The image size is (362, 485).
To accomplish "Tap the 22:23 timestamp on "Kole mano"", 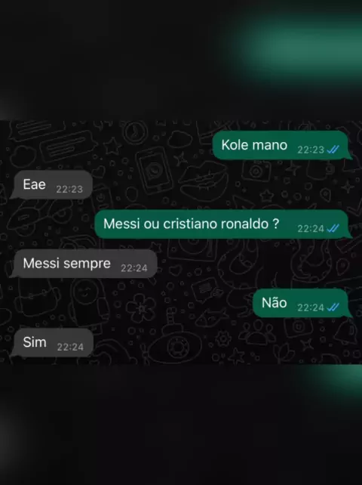I will coord(311,150).
